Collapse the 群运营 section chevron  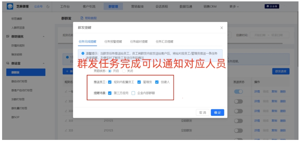(43, 63)
